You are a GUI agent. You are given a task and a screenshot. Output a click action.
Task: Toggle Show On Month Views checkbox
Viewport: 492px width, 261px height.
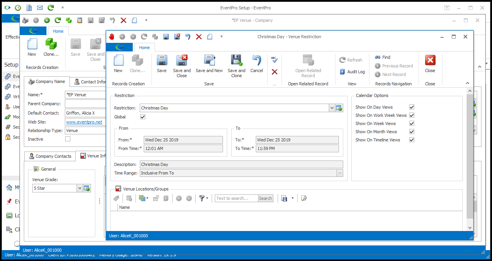click(x=412, y=132)
